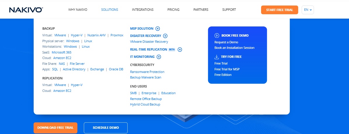Image resolution: width=349 pixels, height=134 pixels.
Task: Click the Schedule Demo button
Action: (106, 128)
